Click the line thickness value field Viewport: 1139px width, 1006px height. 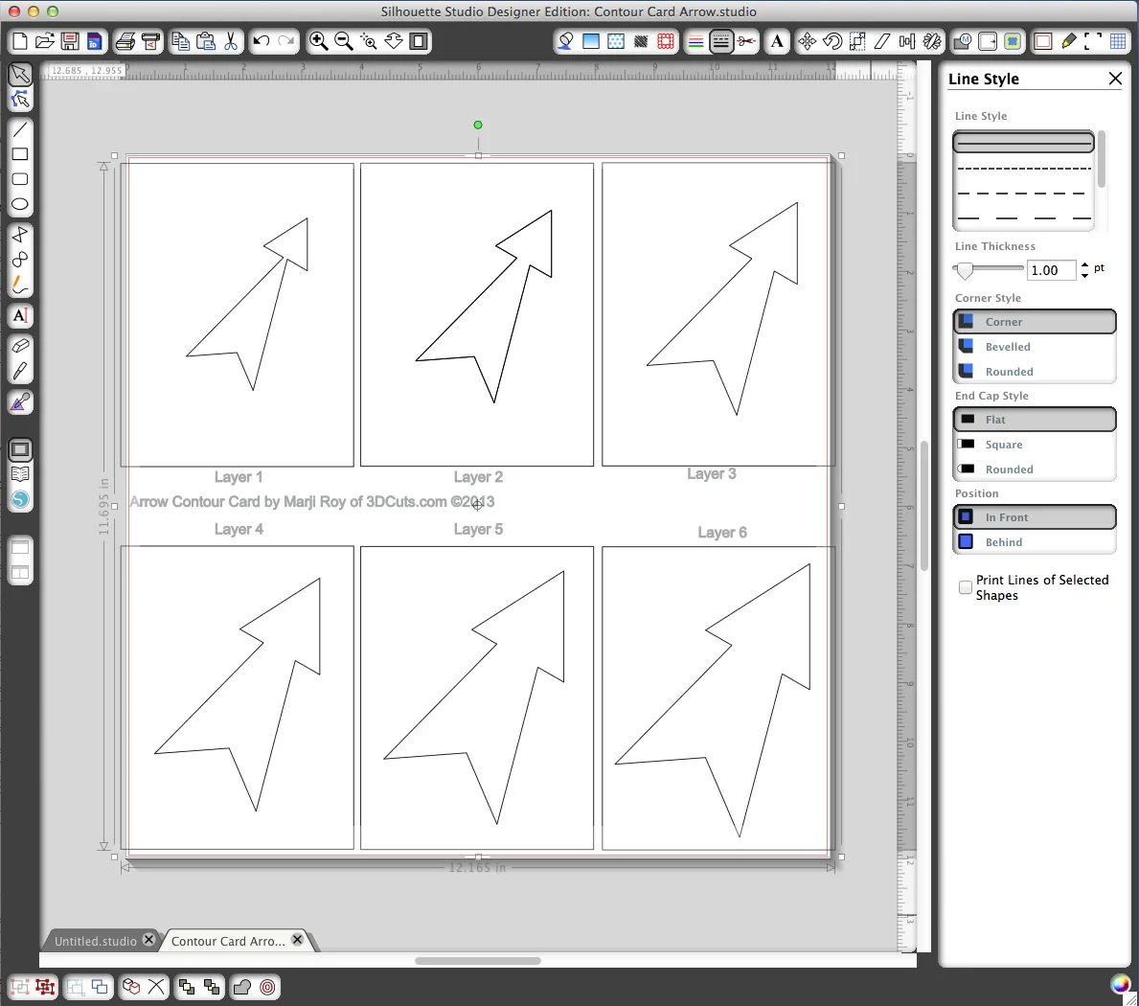click(x=1050, y=270)
